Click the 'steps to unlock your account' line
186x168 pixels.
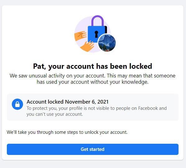(67, 132)
